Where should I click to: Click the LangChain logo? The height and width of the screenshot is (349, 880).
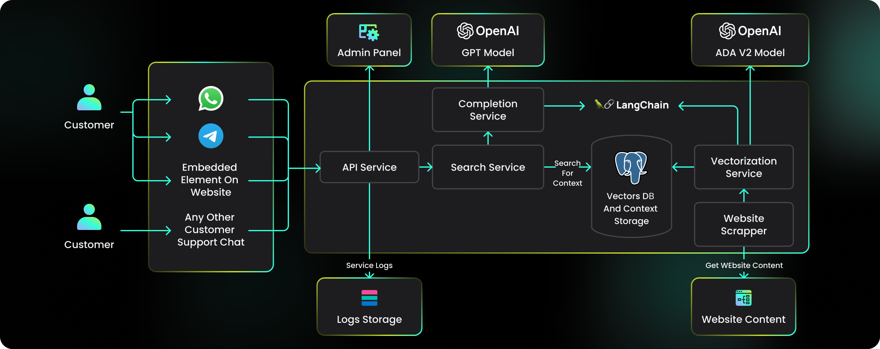(631, 105)
